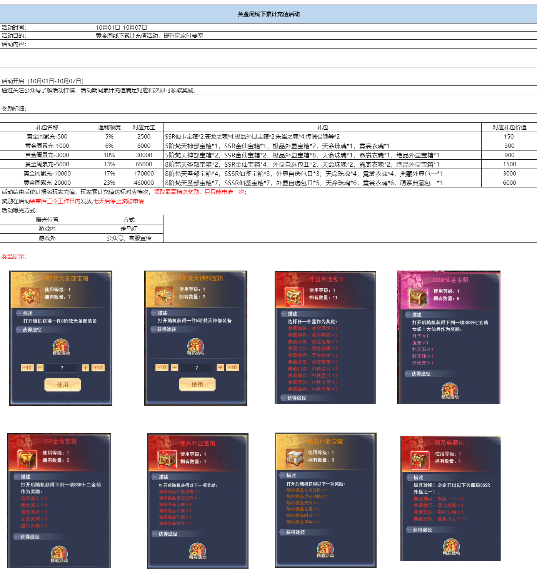Image resolution: width=537 pixels, height=575 pixels.
Task: Select the 公众号、客服宣传 cell
Action: point(129,238)
